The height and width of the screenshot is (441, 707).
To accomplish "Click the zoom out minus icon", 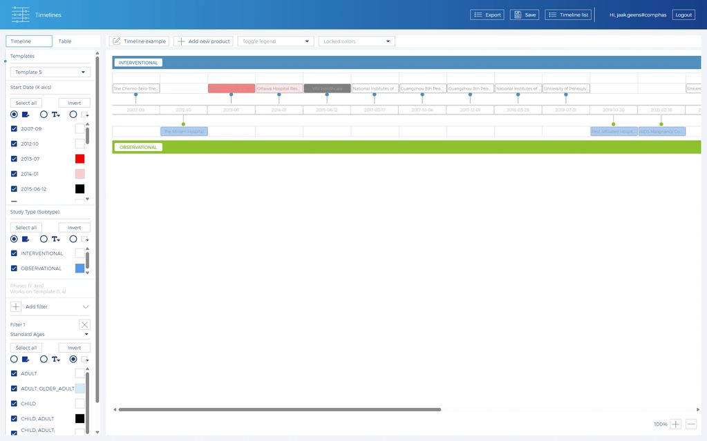I will coord(691,424).
